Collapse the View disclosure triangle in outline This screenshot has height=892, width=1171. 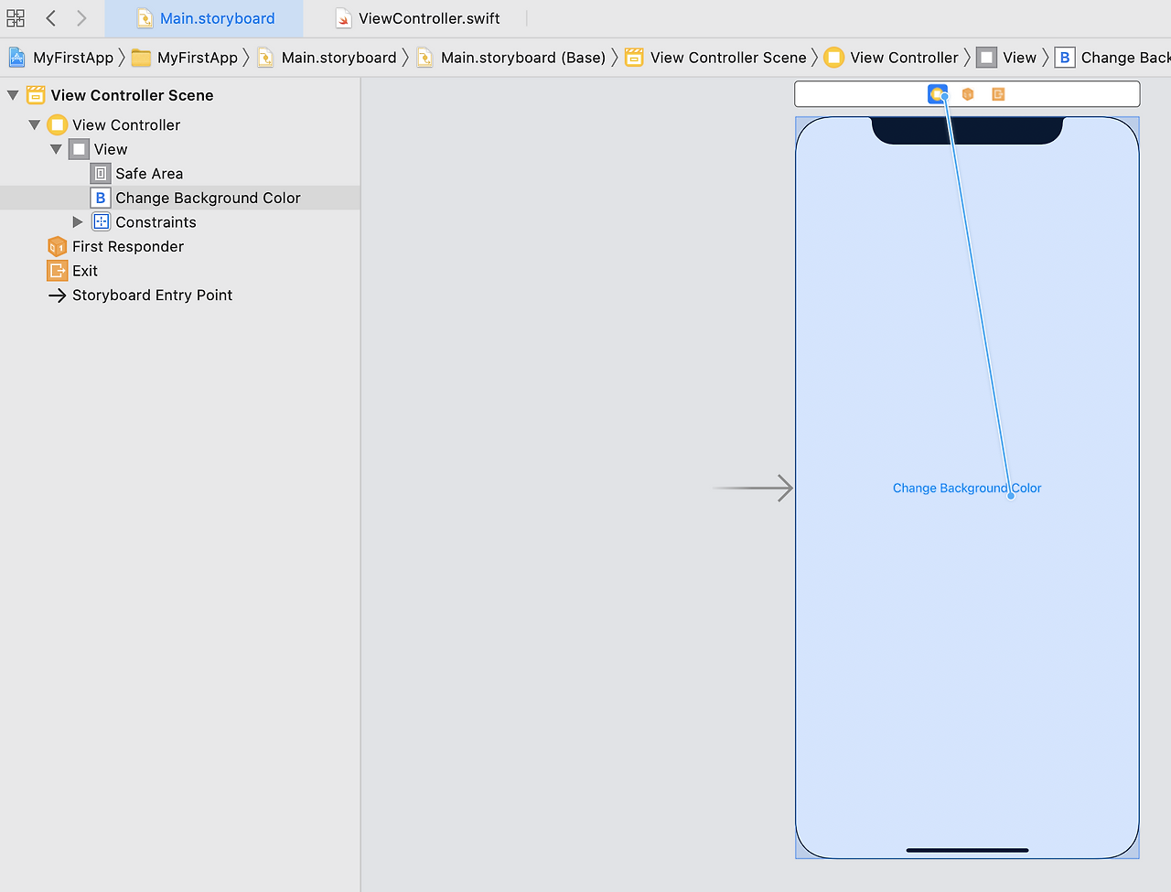coord(56,149)
